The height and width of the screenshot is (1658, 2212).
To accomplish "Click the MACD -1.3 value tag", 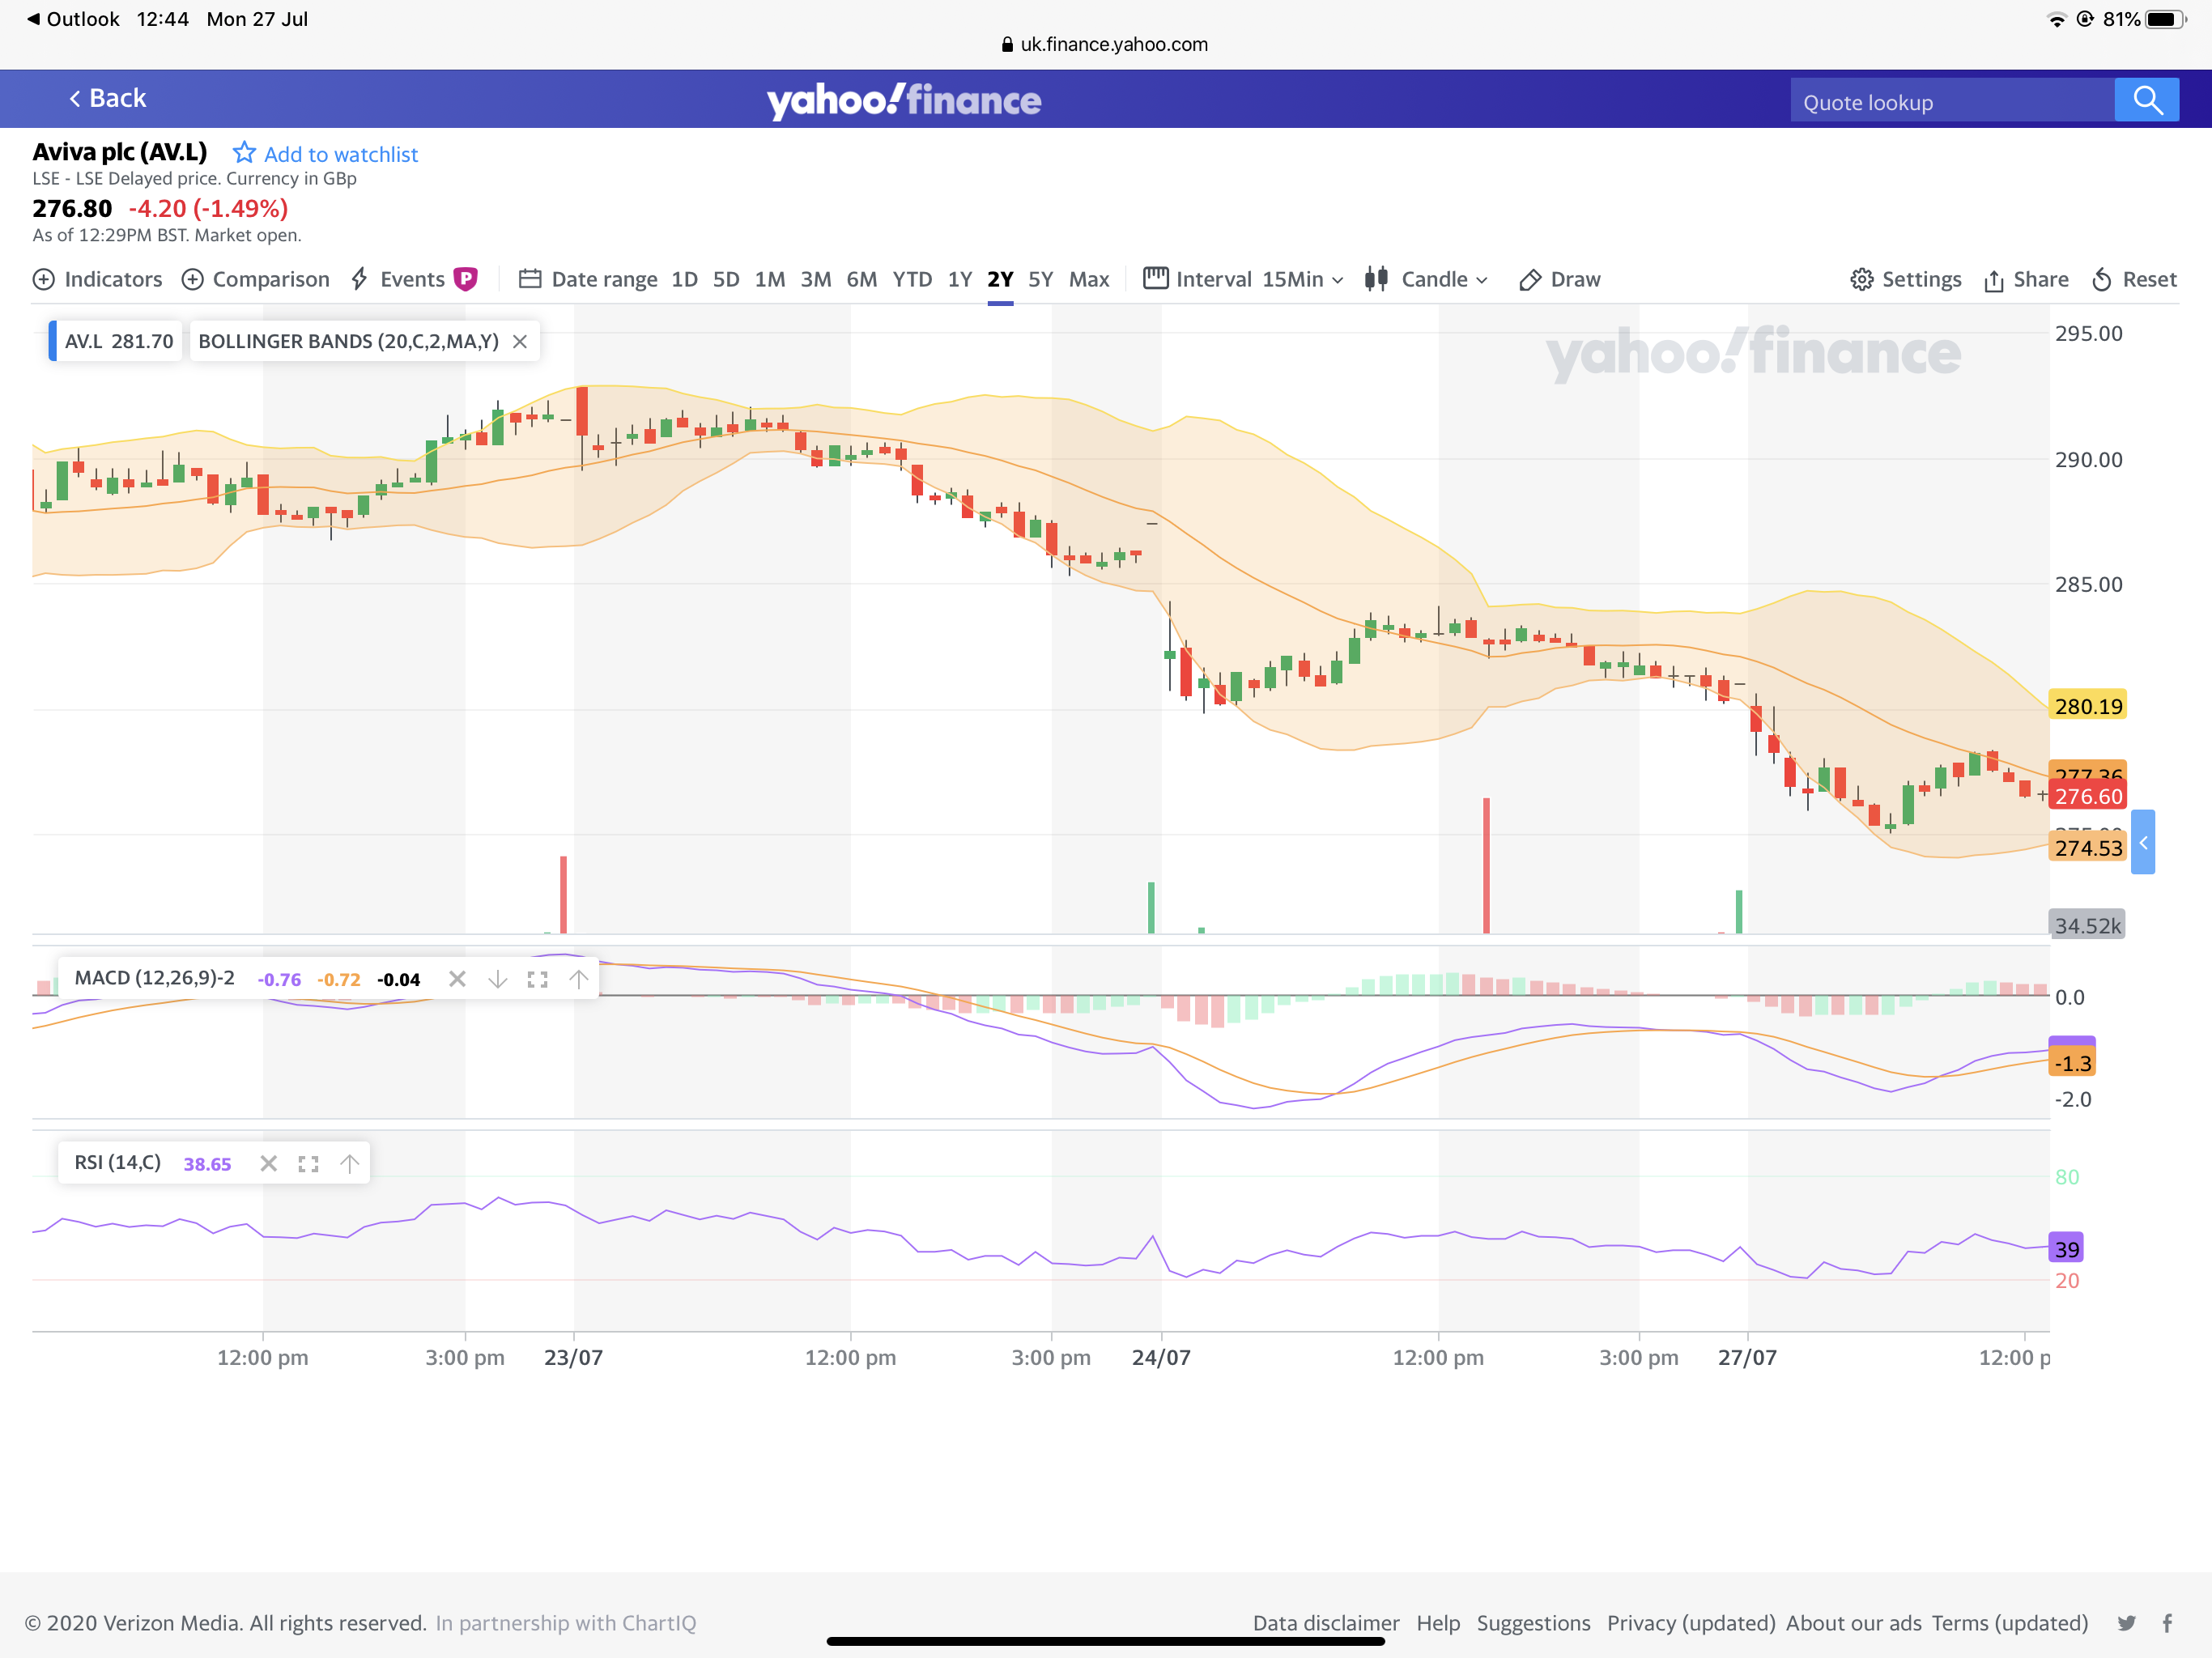I will [2072, 1062].
